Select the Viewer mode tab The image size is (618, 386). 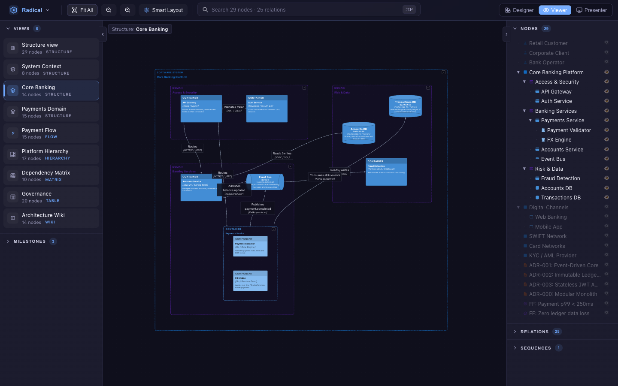pyautogui.click(x=555, y=10)
